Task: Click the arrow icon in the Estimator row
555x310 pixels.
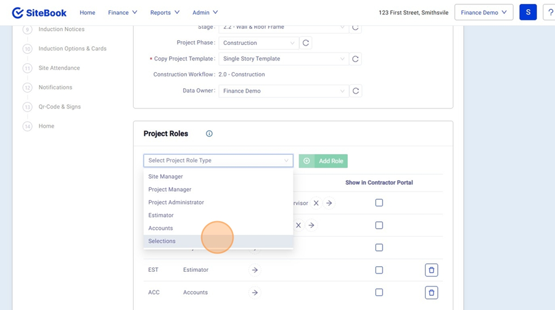Action: [x=255, y=270]
